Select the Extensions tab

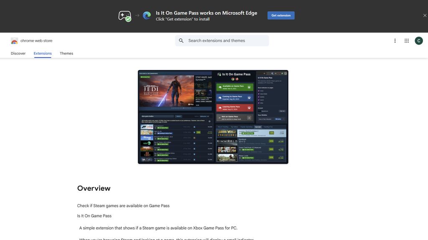(x=43, y=53)
